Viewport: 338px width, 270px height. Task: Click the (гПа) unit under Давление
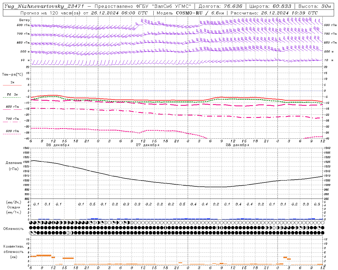pos(14,169)
